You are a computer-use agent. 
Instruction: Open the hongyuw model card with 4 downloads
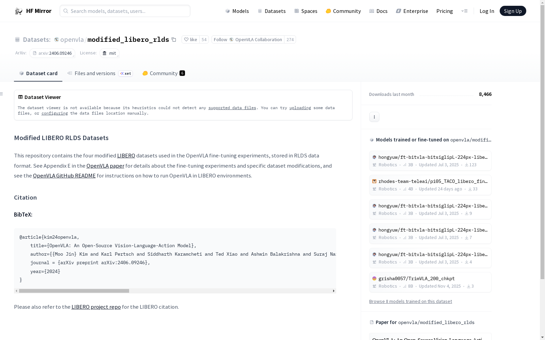tap(430, 258)
